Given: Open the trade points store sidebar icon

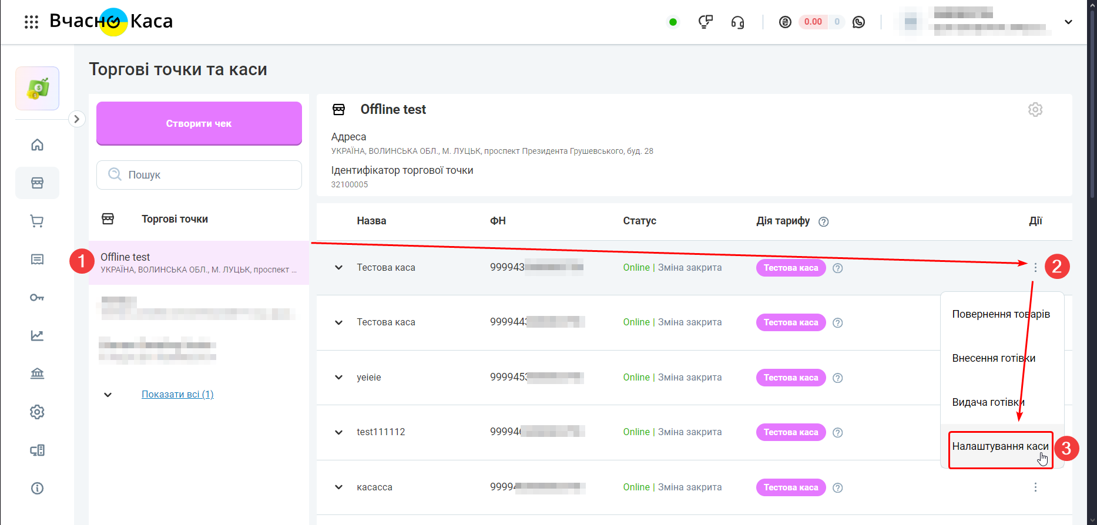Looking at the screenshot, I should coord(37,183).
